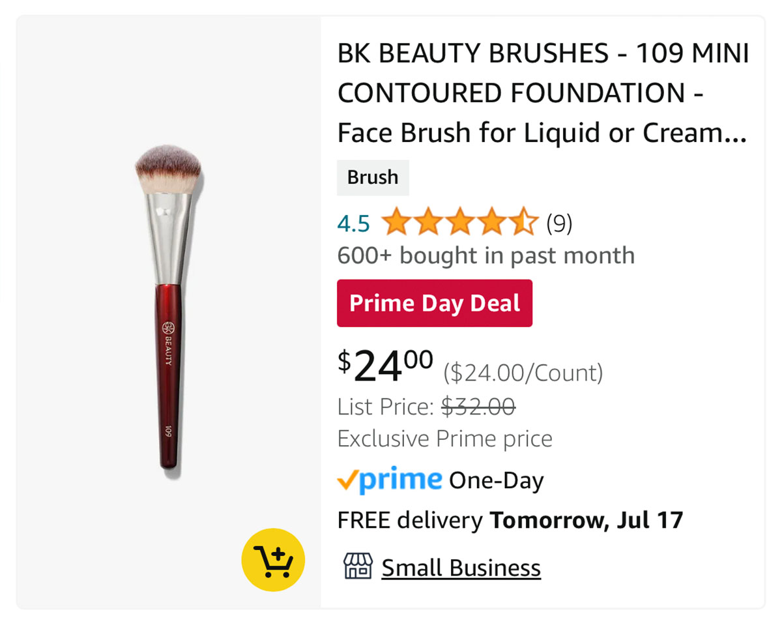This screenshot has width=782, height=625.
Task: Click the Exclusive Prime price text
Action: pyautogui.click(x=444, y=439)
